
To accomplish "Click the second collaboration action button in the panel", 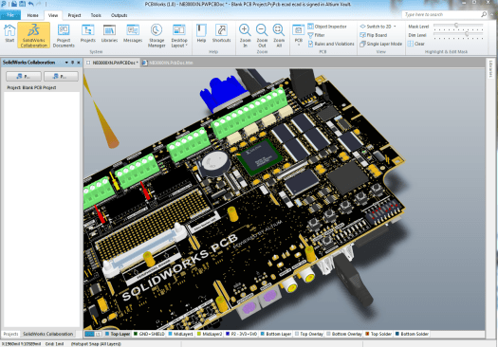I will coord(61,76).
